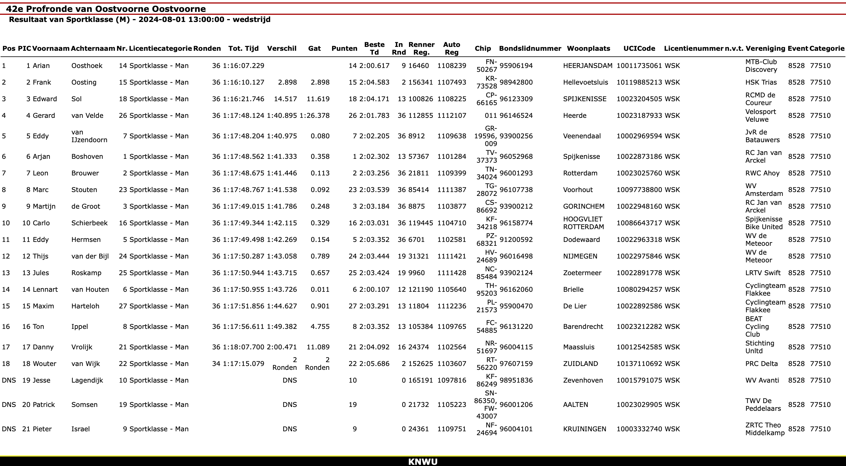Click the 'Tot. Tijd' column header

tap(243, 49)
